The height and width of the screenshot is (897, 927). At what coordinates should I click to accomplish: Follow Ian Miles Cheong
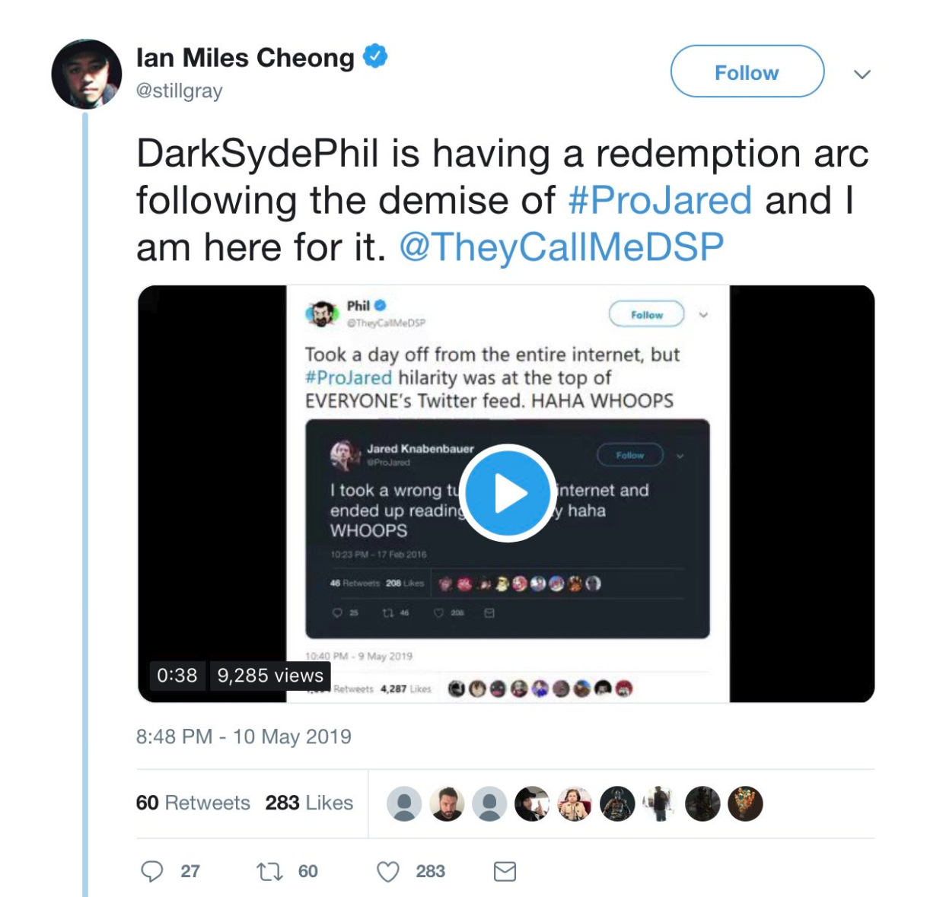tap(747, 72)
